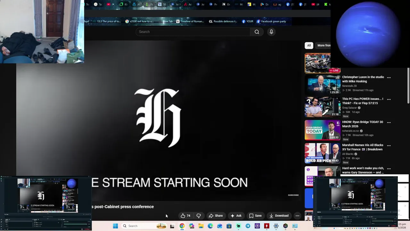Viewport: 410px width, 231px height.
Task: Dislike the video with thumbs-down icon
Action: click(199, 216)
